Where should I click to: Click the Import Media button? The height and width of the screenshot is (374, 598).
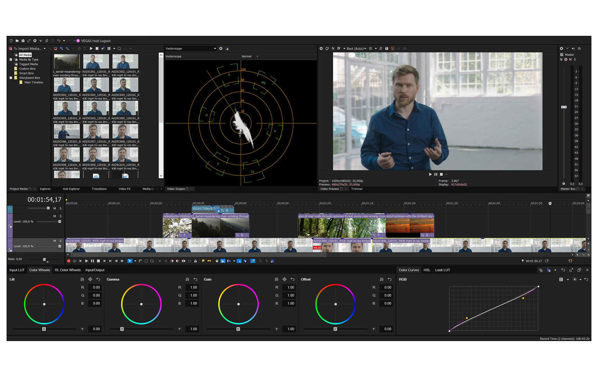click(29, 48)
